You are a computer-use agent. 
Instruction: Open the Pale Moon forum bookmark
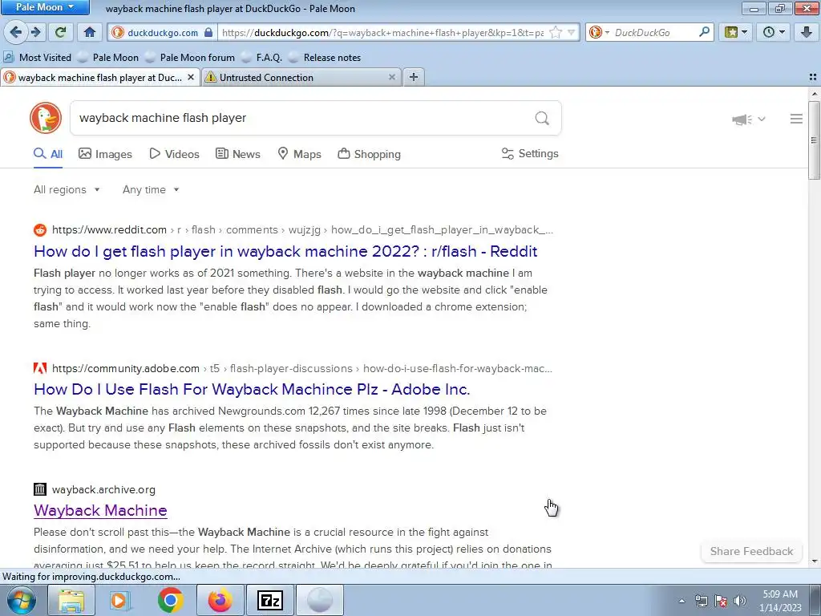coord(190,58)
